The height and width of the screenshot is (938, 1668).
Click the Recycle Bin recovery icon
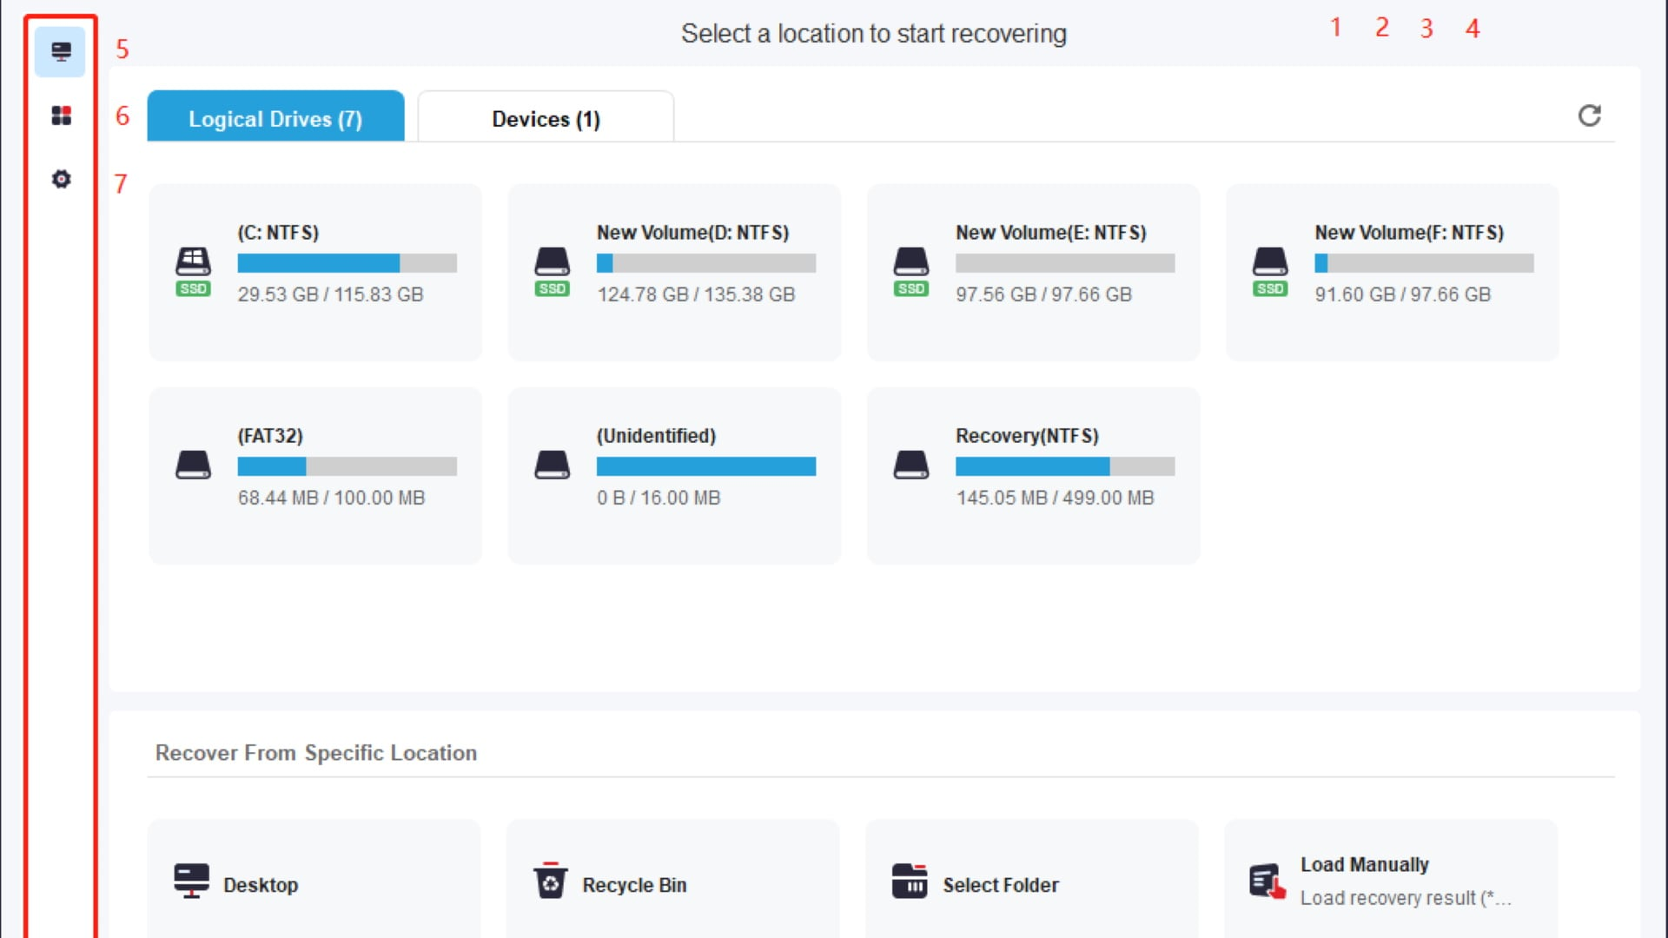pos(550,881)
